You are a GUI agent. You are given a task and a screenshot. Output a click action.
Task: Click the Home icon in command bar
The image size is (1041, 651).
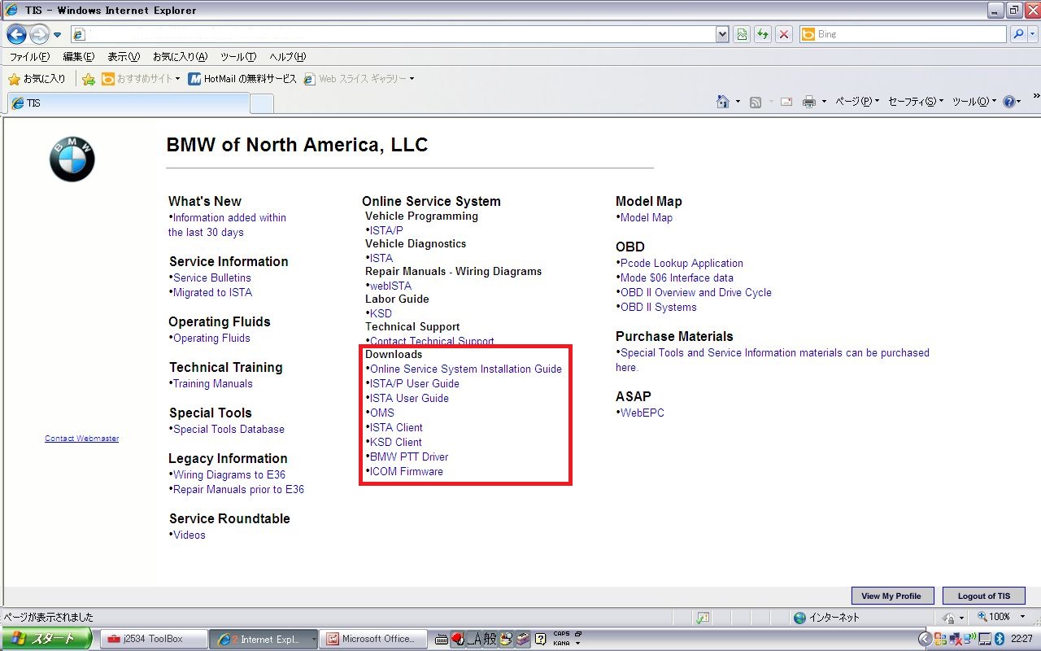pyautogui.click(x=722, y=102)
